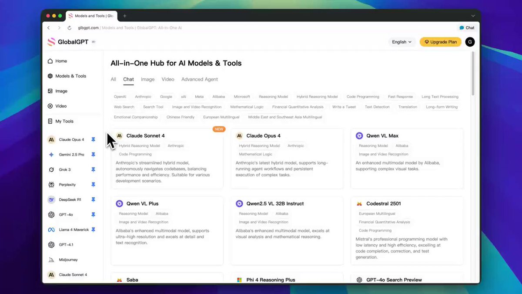
Task: Unpin Claude Opus 4 from sidebar
Action: (93, 140)
